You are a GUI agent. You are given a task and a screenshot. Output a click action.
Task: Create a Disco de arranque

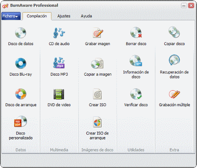click(x=21, y=98)
